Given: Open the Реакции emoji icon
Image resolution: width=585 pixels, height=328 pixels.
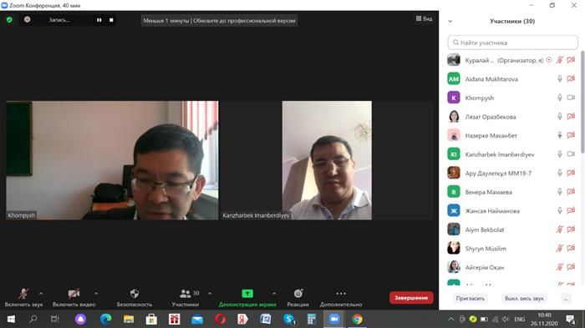Looking at the screenshot, I should point(298,294).
